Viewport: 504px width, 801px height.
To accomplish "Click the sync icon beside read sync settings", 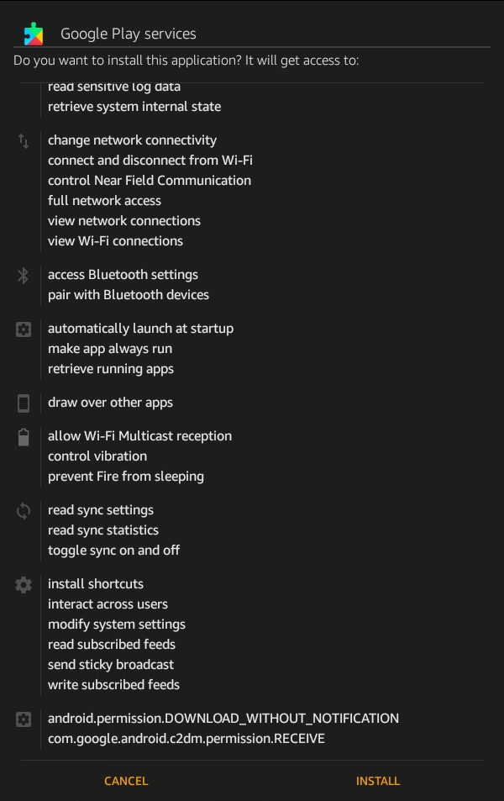I will (x=24, y=511).
